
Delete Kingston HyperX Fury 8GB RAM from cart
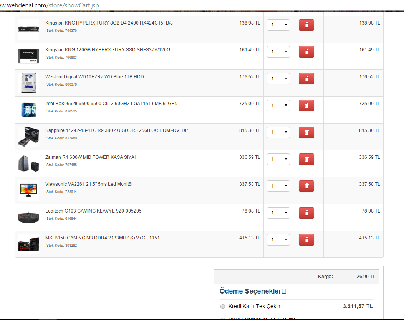coord(306,25)
